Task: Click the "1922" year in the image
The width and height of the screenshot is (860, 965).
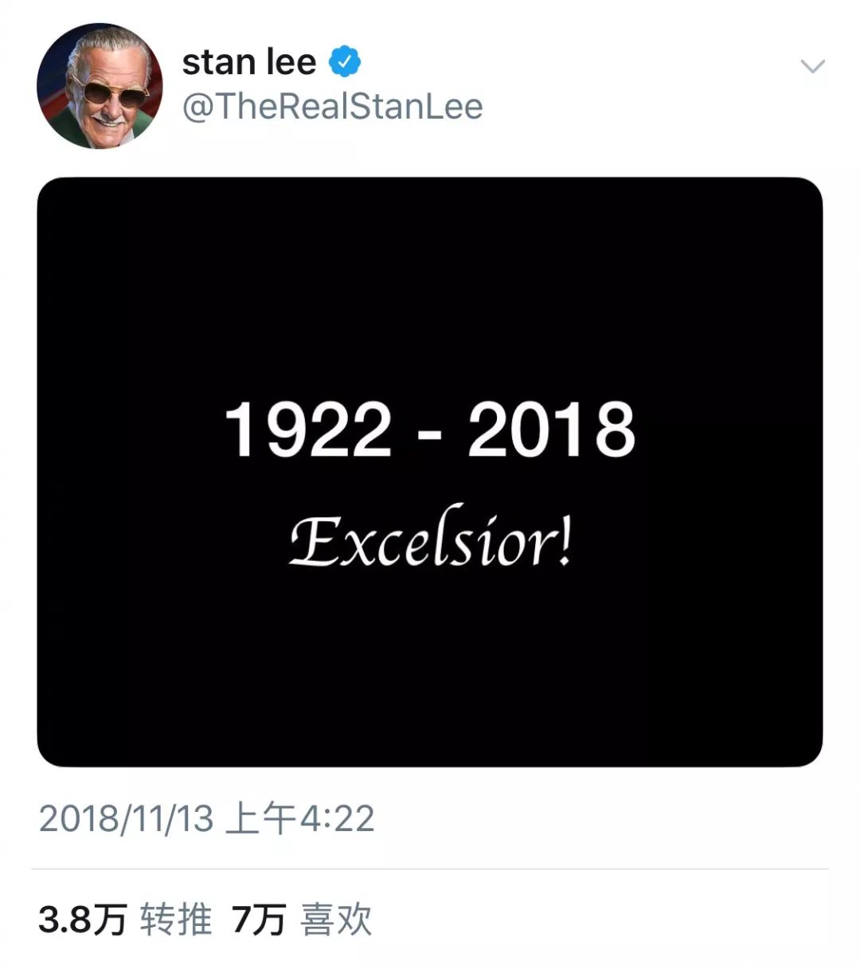Action: [308, 430]
